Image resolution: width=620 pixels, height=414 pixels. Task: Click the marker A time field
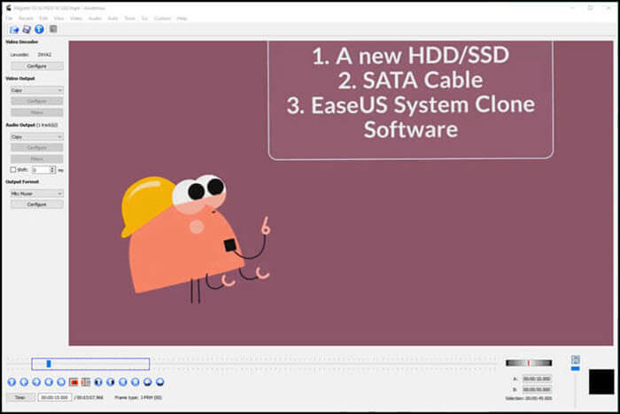point(537,379)
